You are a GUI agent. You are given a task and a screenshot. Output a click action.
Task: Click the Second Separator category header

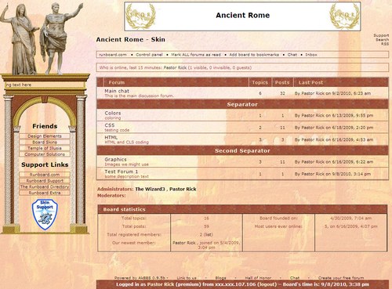(x=242, y=150)
